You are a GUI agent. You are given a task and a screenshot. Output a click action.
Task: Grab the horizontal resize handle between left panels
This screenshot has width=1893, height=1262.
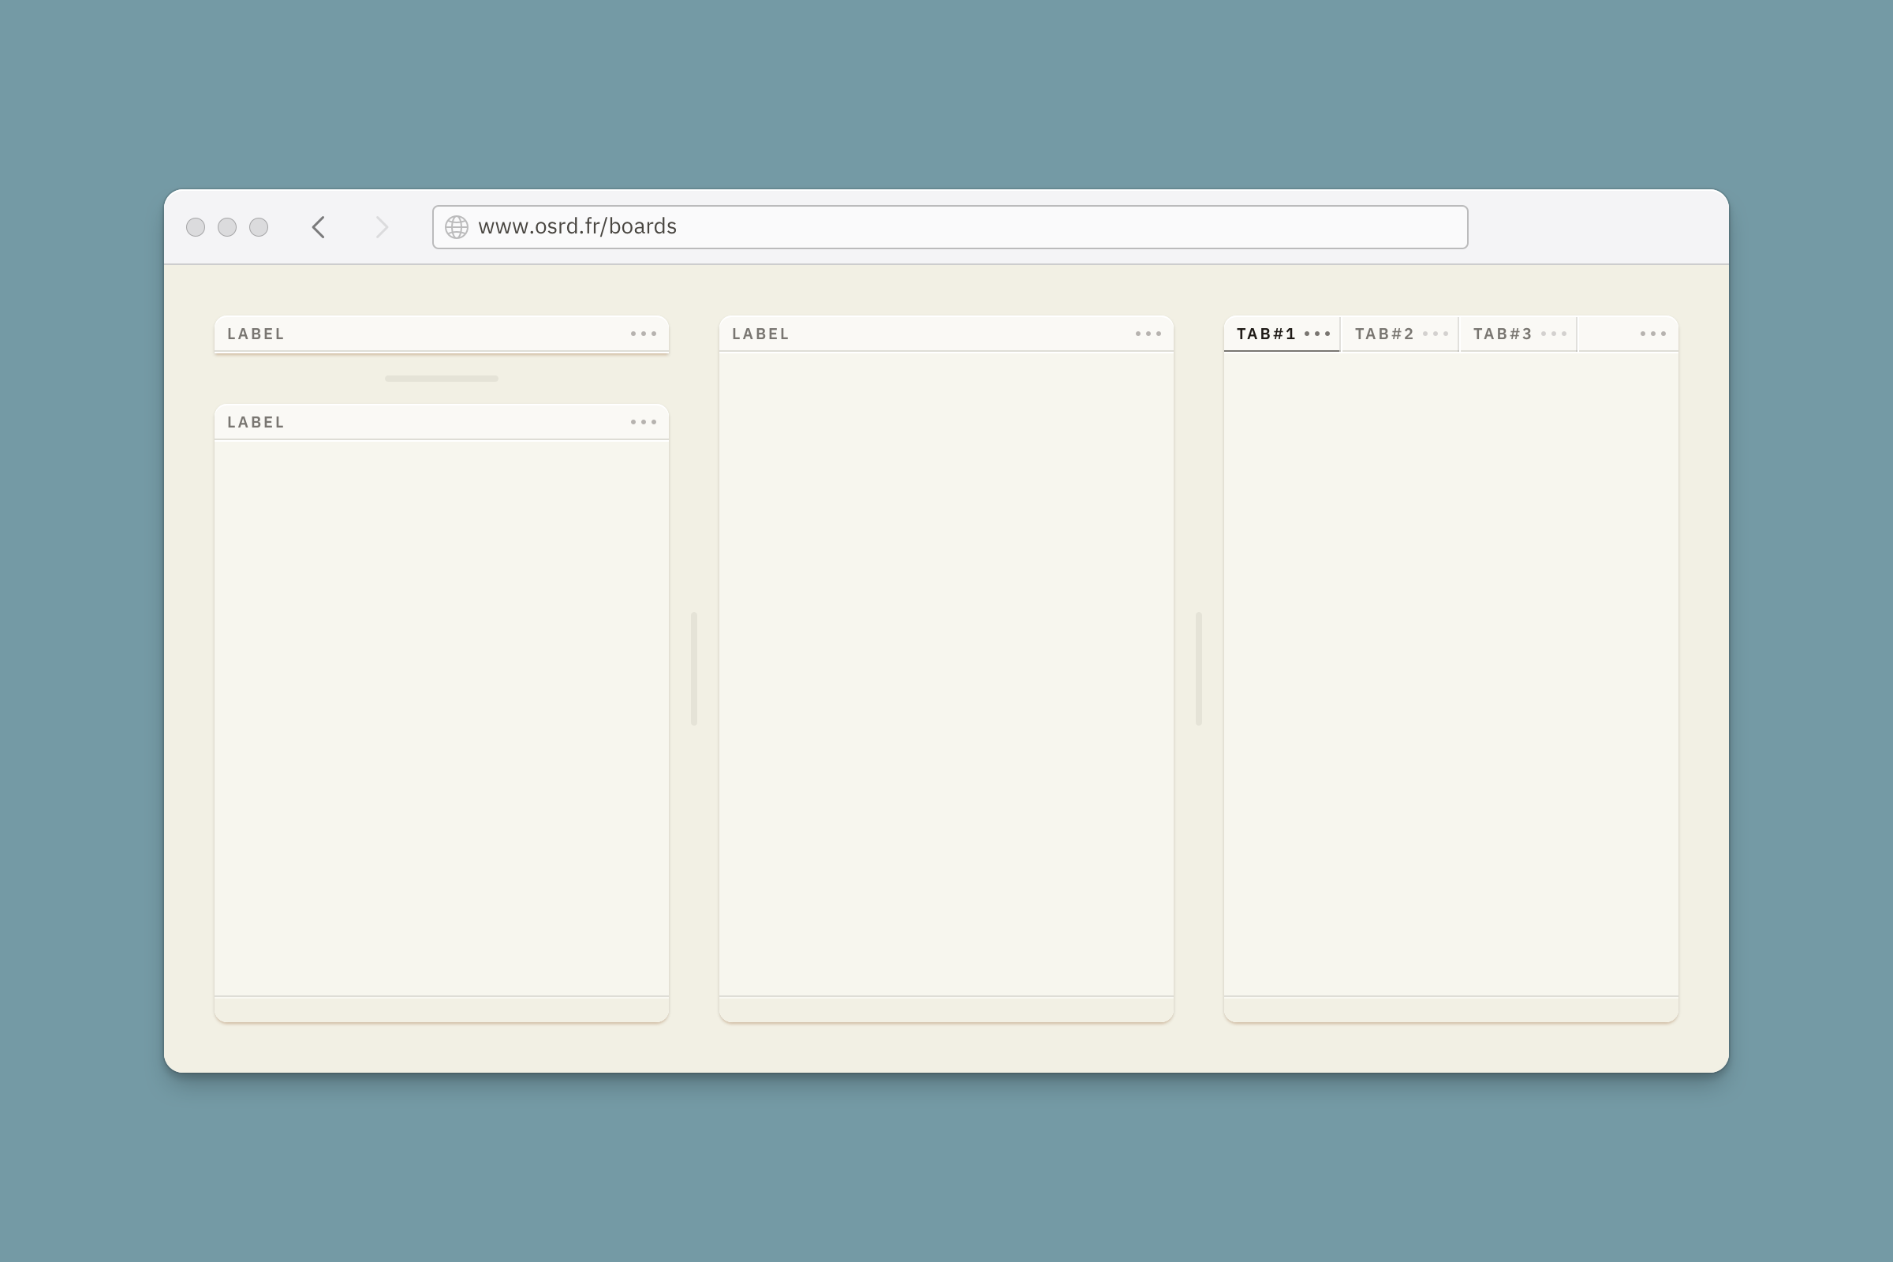(x=441, y=379)
